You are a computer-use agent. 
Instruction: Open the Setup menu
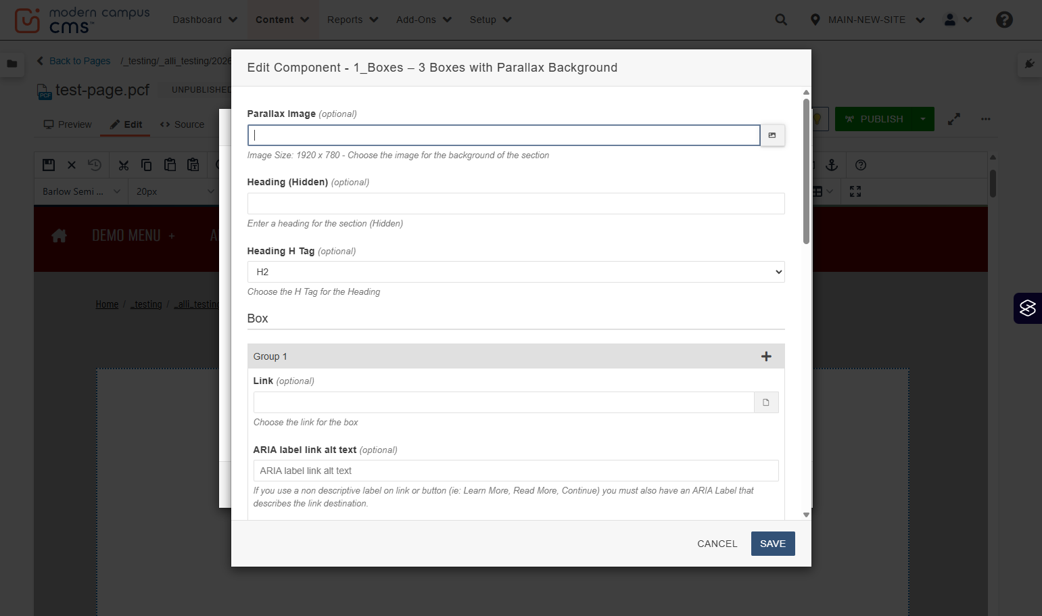pyautogui.click(x=490, y=20)
